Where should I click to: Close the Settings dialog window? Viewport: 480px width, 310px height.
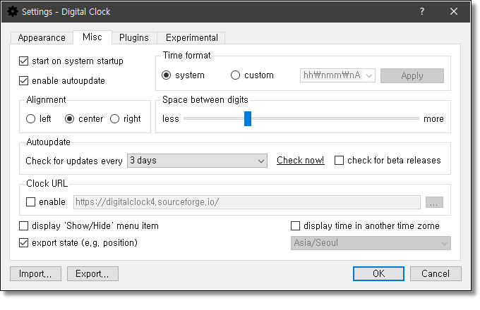click(x=454, y=11)
